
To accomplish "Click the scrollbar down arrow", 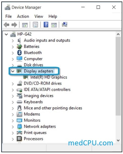I will (x=118, y=140).
